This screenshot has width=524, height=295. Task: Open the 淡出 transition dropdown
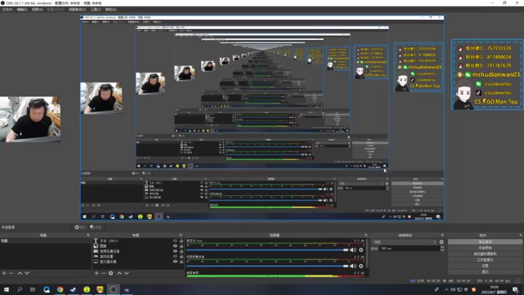tap(405, 242)
